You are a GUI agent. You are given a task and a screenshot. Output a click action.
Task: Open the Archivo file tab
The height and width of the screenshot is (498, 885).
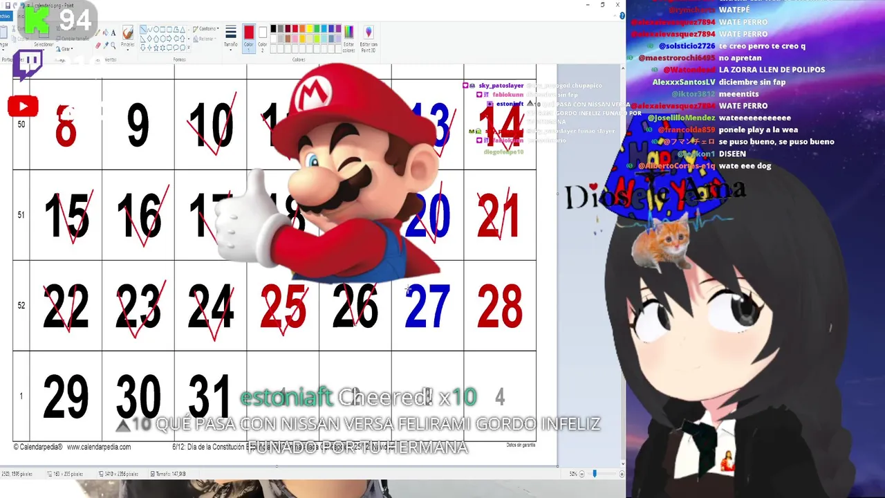5,16
